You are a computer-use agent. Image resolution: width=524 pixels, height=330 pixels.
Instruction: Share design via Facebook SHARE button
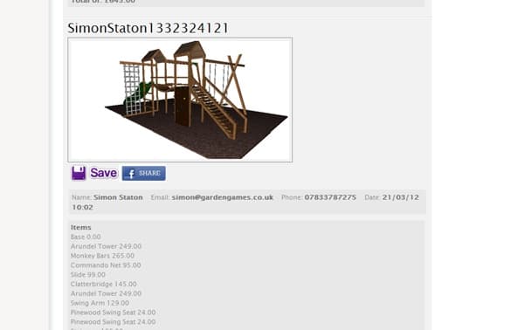tap(144, 174)
